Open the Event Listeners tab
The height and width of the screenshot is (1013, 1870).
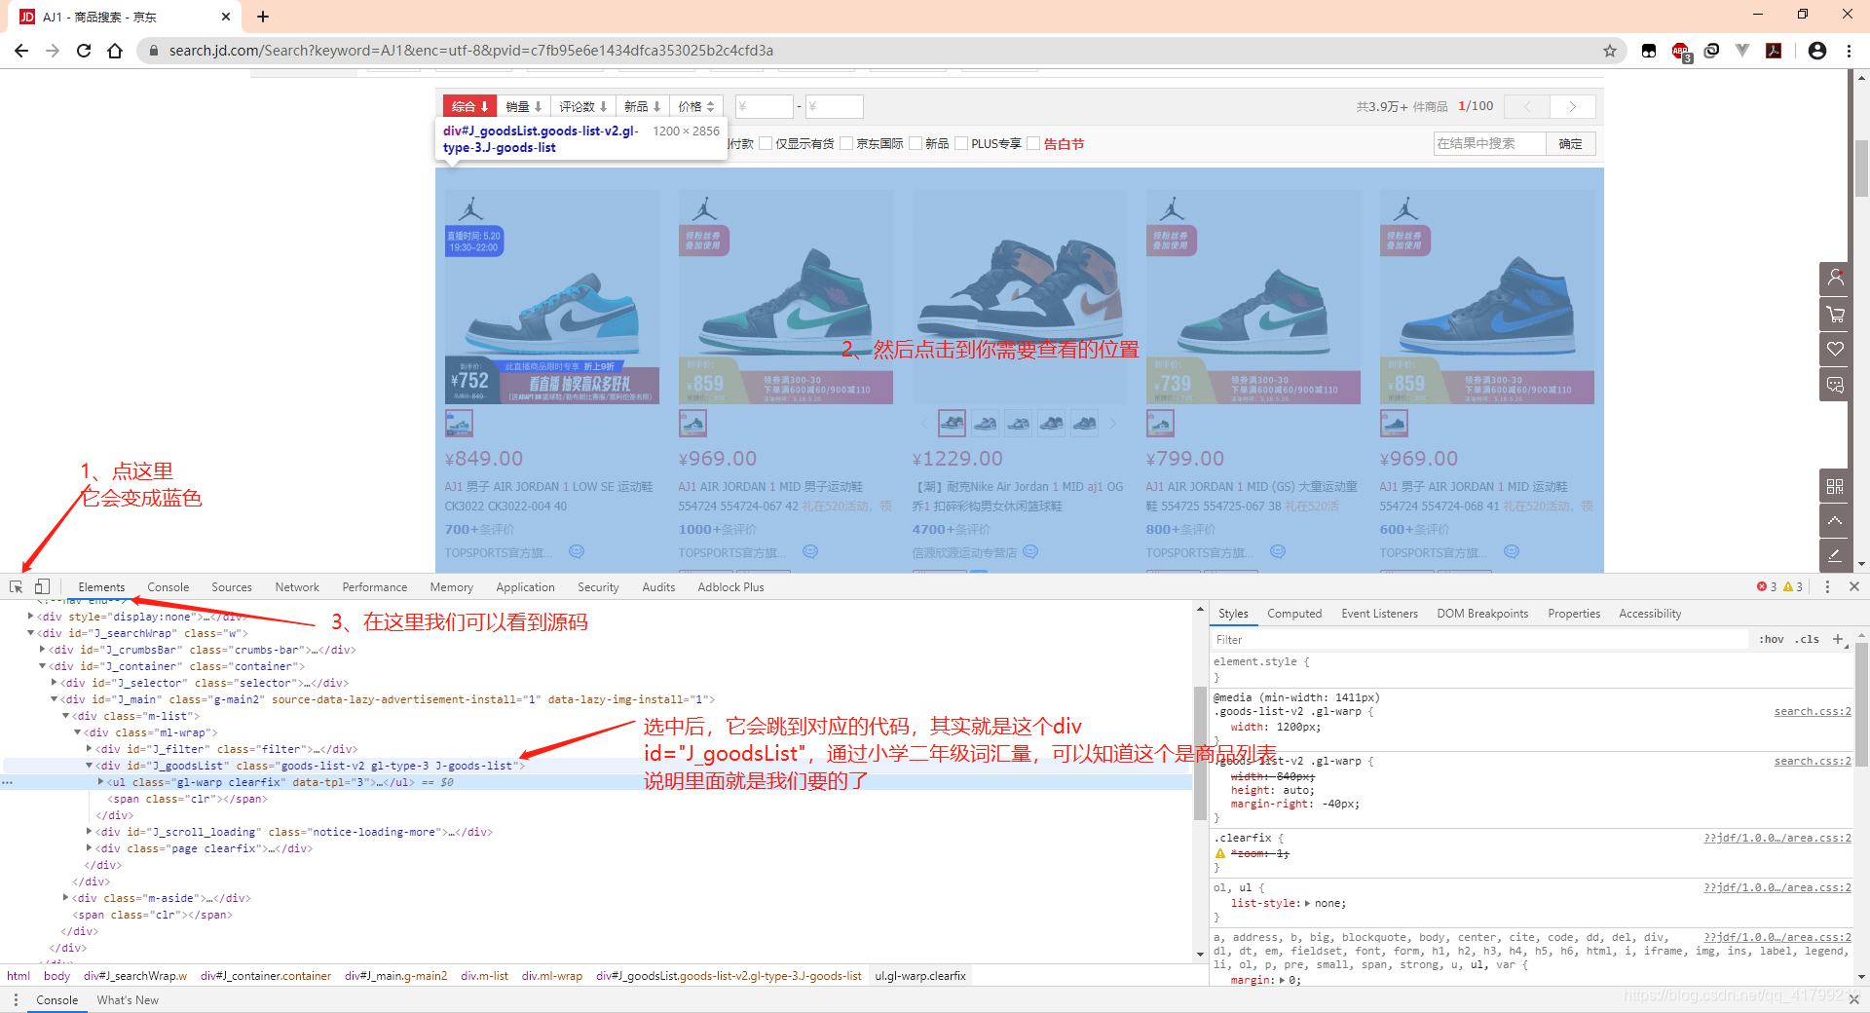(1379, 614)
